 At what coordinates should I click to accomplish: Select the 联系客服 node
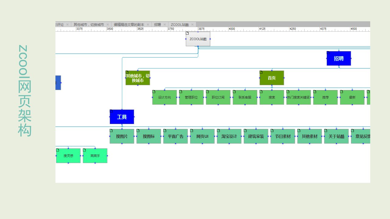(245, 97)
